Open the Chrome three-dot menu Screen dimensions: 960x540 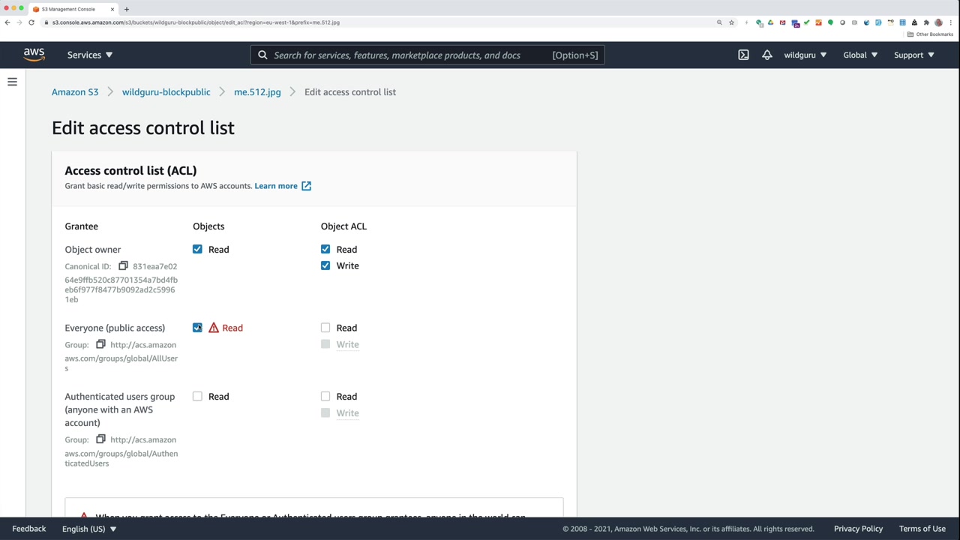pyautogui.click(x=950, y=22)
